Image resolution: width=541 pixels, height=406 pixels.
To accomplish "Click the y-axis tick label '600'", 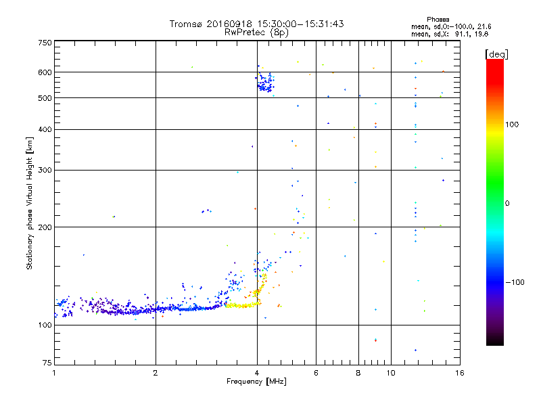I will 45,72.
